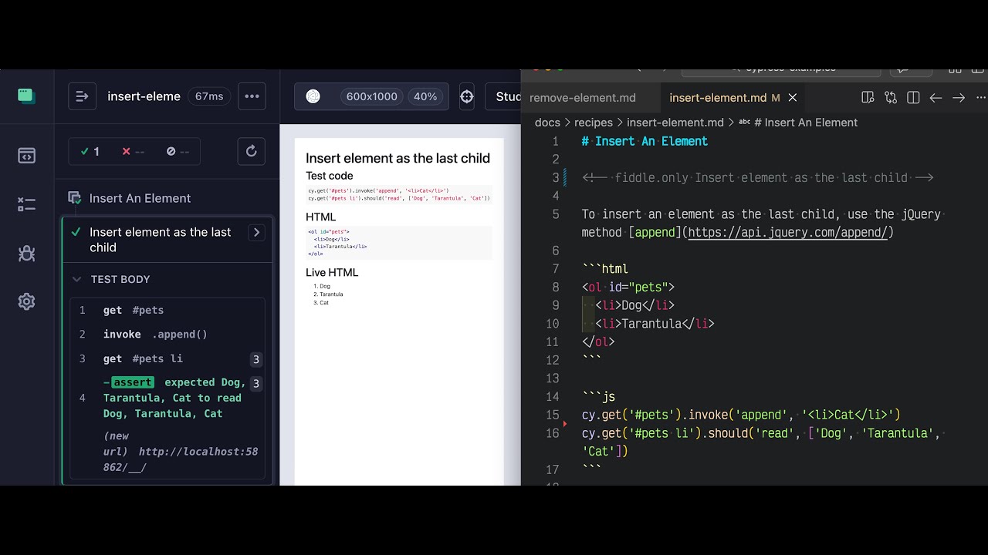
Task: Open the editor More Actions menu
Action: (x=981, y=98)
